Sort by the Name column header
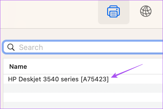 pyautogui.click(x=18, y=66)
